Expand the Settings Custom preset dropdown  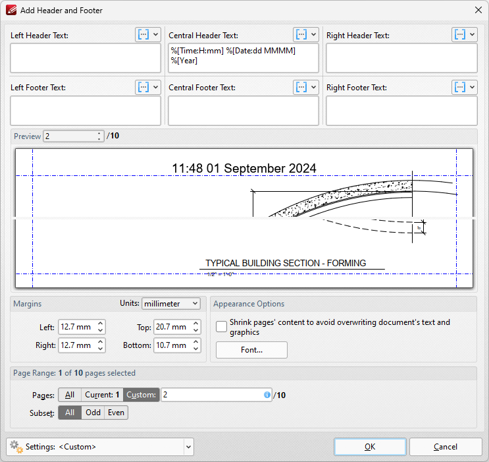coord(188,447)
